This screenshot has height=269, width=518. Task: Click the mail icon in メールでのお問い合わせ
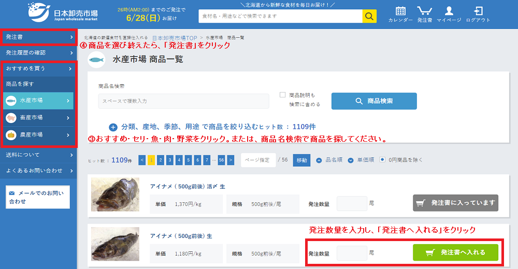(12, 193)
